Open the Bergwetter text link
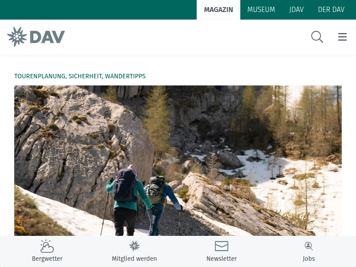 click(x=47, y=259)
